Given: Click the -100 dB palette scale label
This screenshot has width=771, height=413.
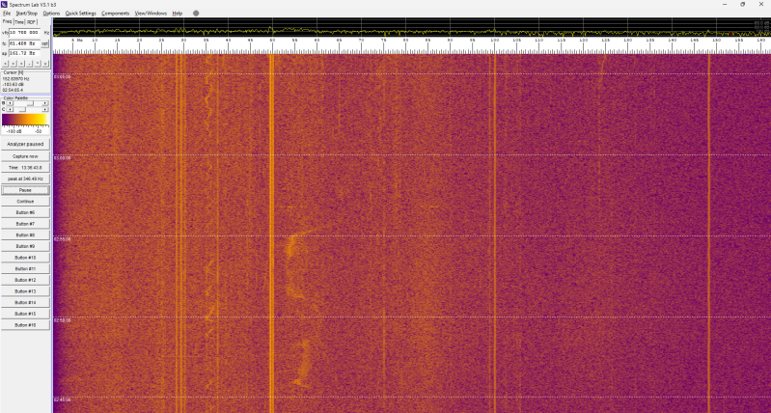Looking at the screenshot, I should click(x=14, y=131).
